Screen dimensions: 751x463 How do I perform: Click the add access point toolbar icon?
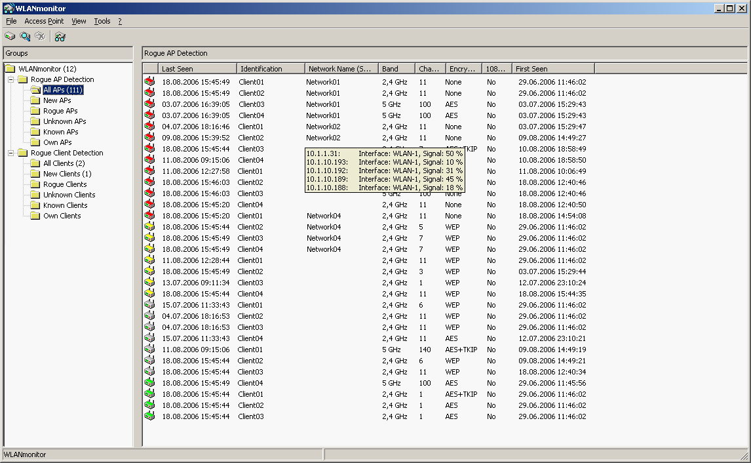click(x=10, y=37)
